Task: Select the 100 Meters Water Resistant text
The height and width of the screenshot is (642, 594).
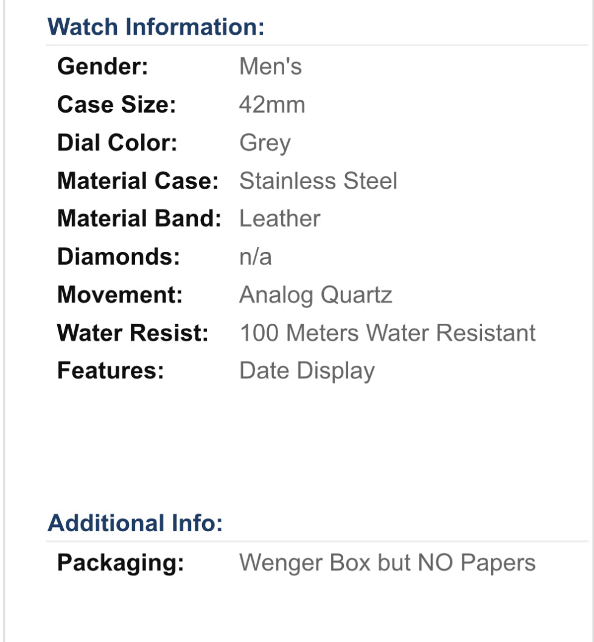Action: 388,333
